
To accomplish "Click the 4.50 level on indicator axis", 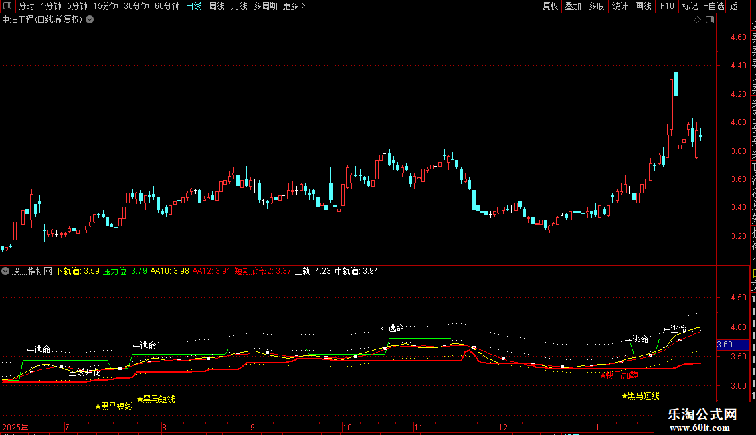I will pos(738,298).
